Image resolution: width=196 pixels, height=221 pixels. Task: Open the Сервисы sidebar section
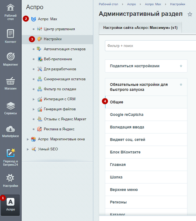(11, 108)
